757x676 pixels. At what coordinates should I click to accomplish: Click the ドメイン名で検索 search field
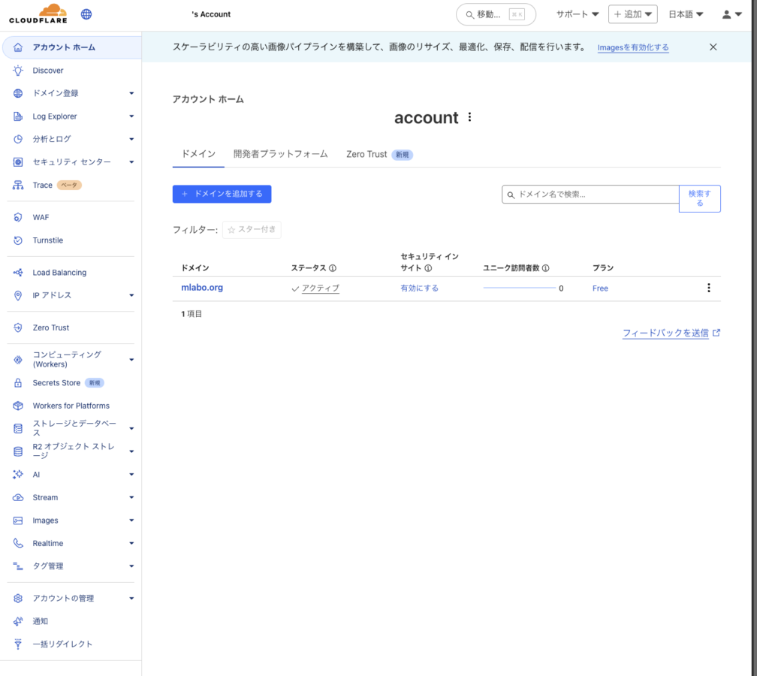[x=590, y=195]
